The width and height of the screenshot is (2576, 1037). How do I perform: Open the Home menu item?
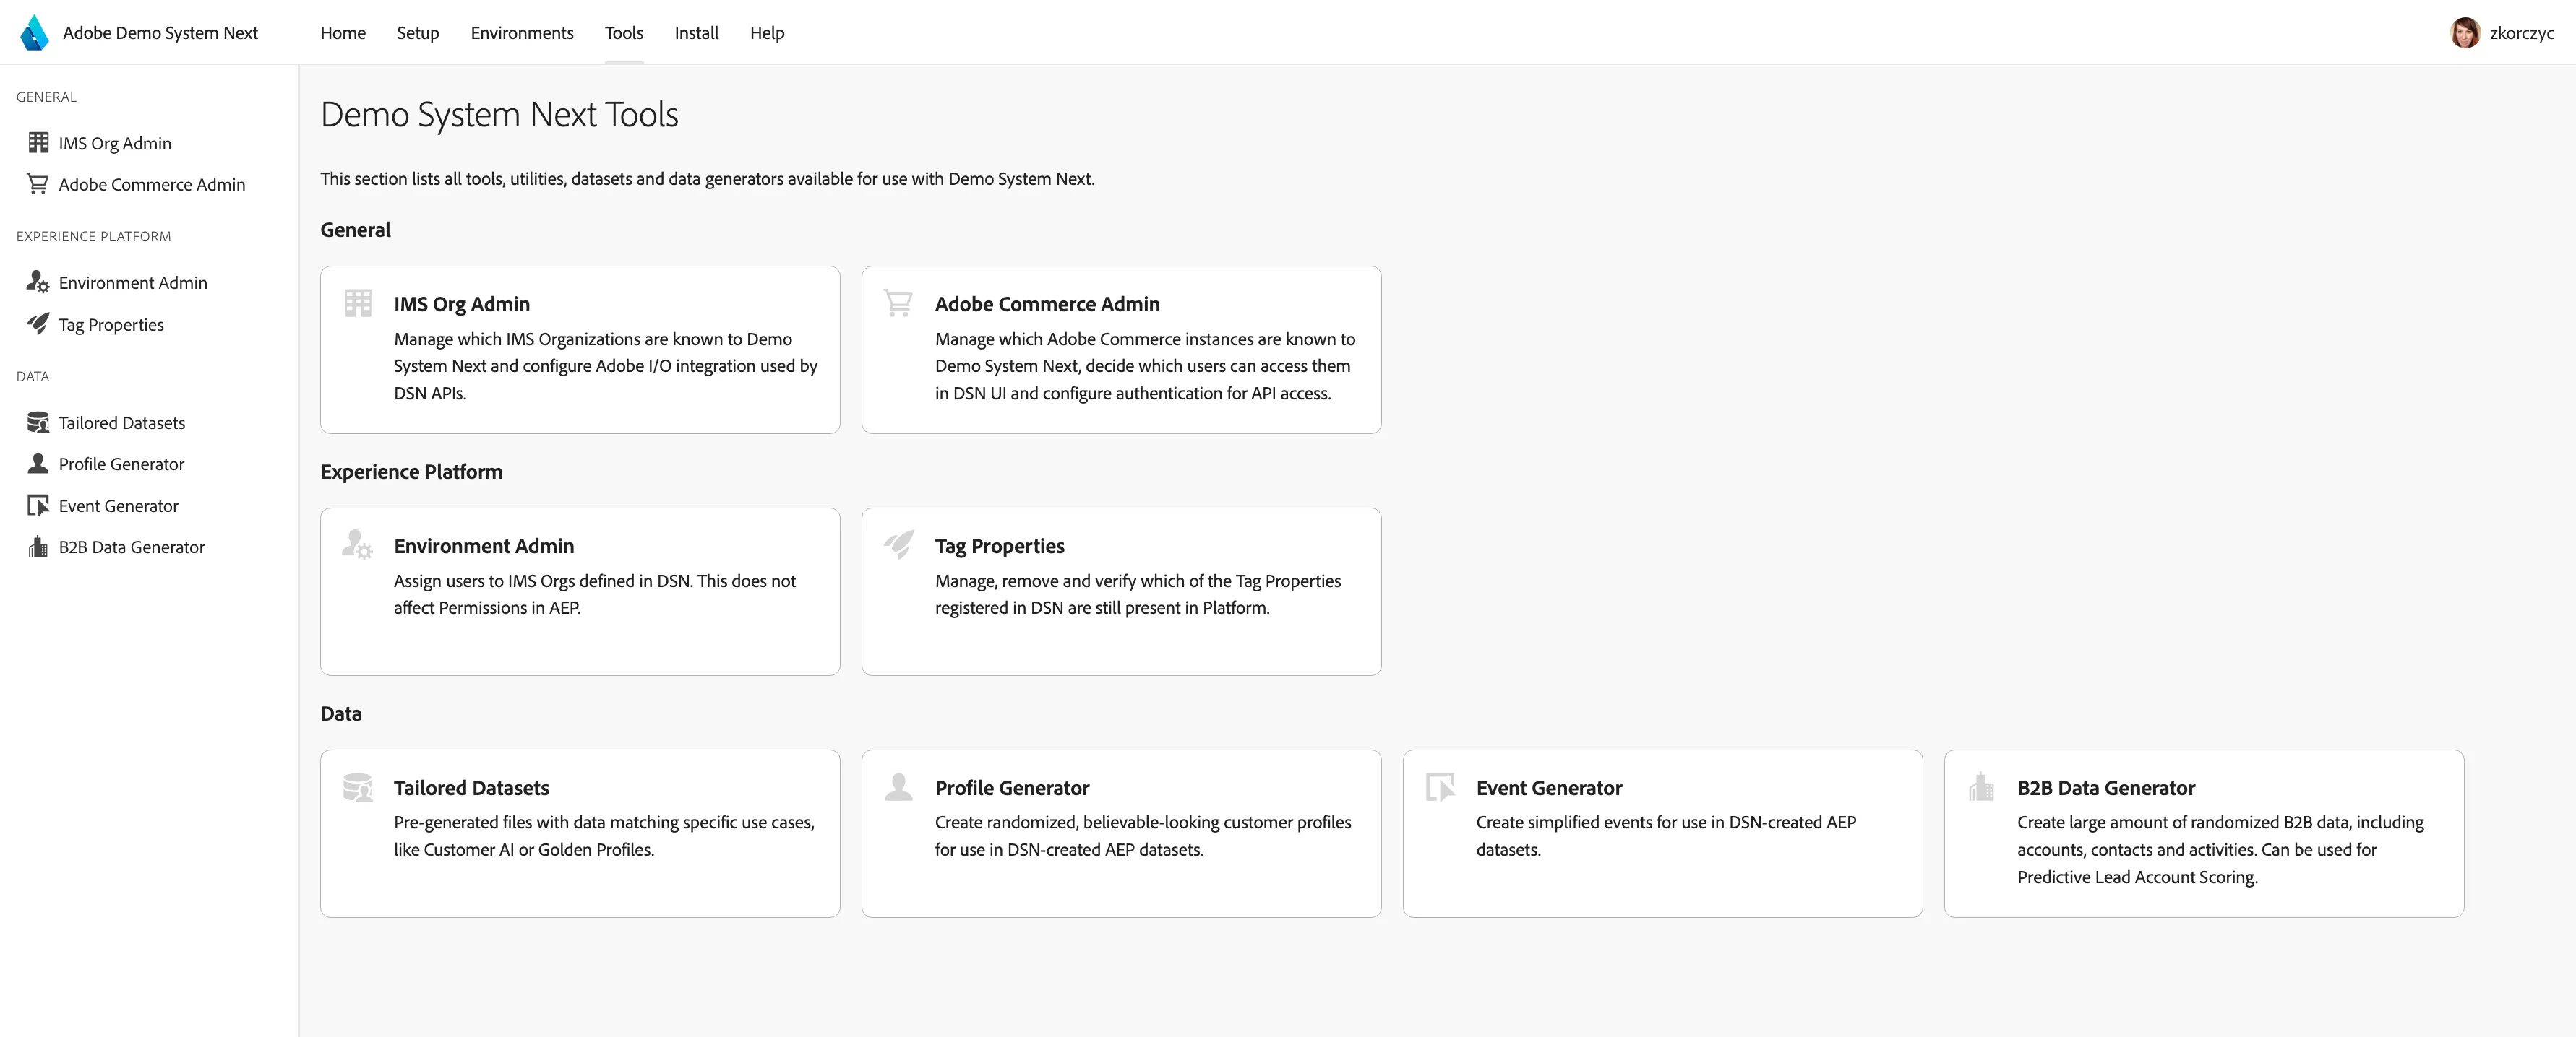click(343, 32)
